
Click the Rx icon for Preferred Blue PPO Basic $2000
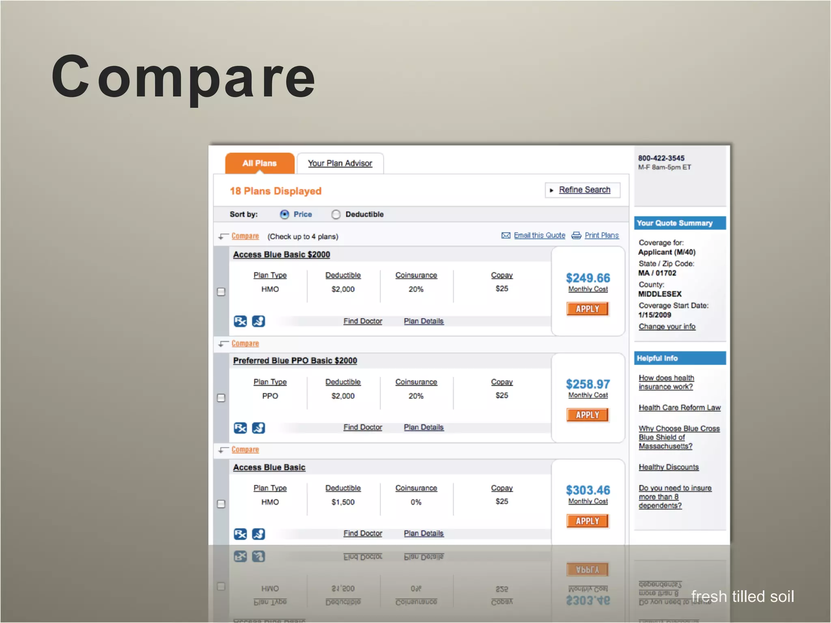click(x=241, y=428)
